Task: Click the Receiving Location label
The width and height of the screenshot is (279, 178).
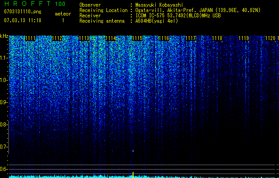Action: [103, 10]
